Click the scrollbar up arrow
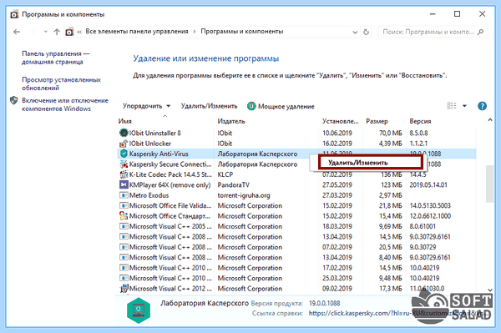This screenshot has width=501, height=333. [490, 120]
